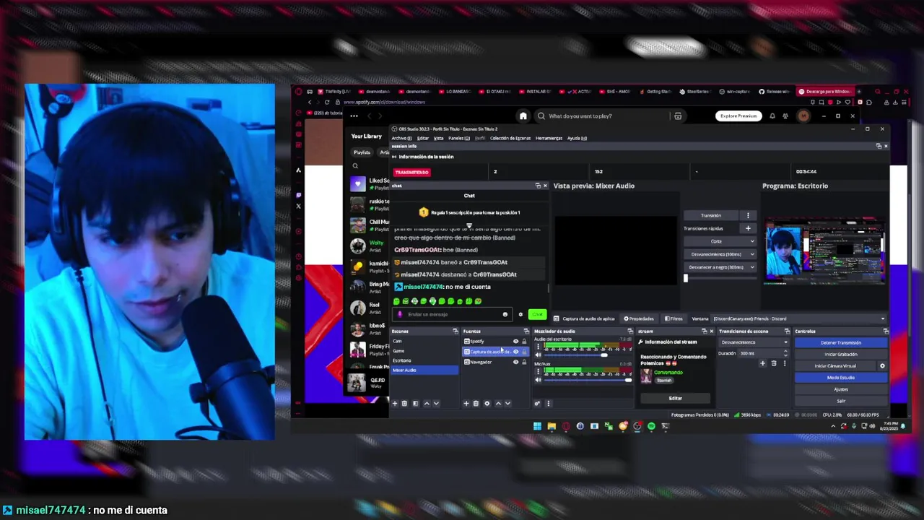Select the Escritorio scene
This screenshot has width=924, height=520.
(424, 360)
